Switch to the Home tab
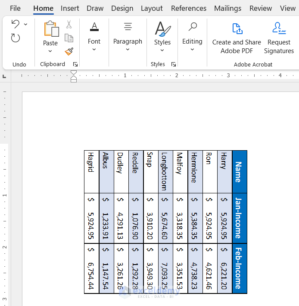 [43, 8]
